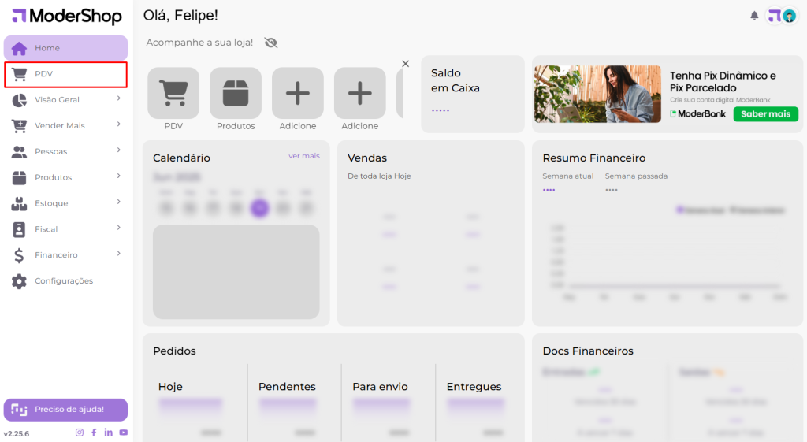This screenshot has height=442, width=807.
Task: Expand the Financeiro submenu arrow
Action: point(119,253)
